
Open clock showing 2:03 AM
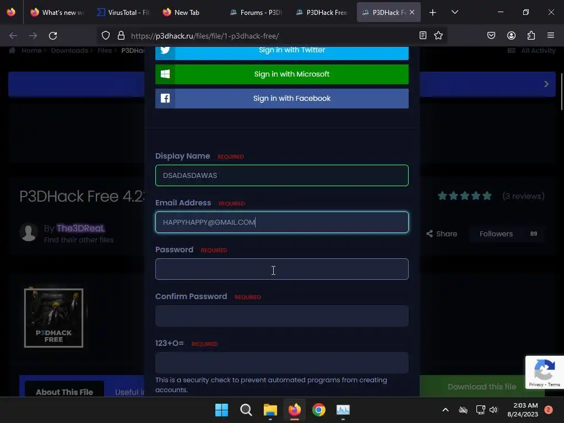pos(523,410)
